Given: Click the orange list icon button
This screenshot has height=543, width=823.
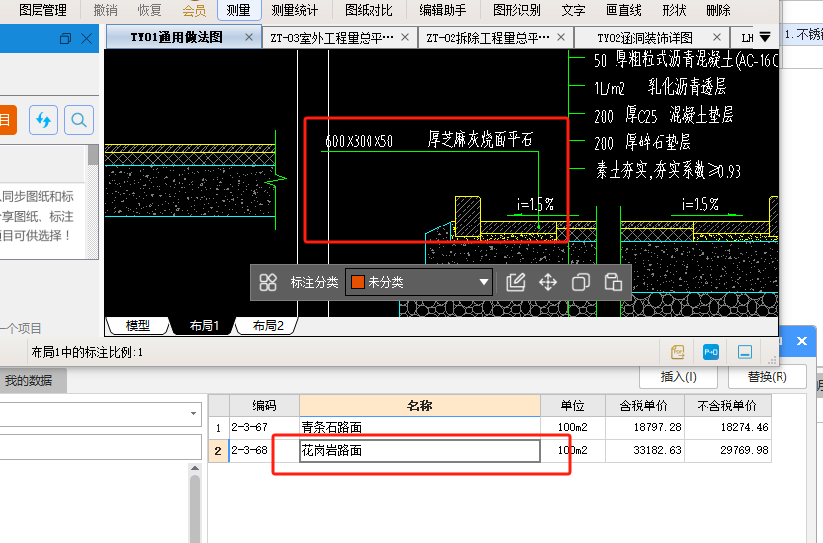Looking at the screenshot, I should [7, 120].
